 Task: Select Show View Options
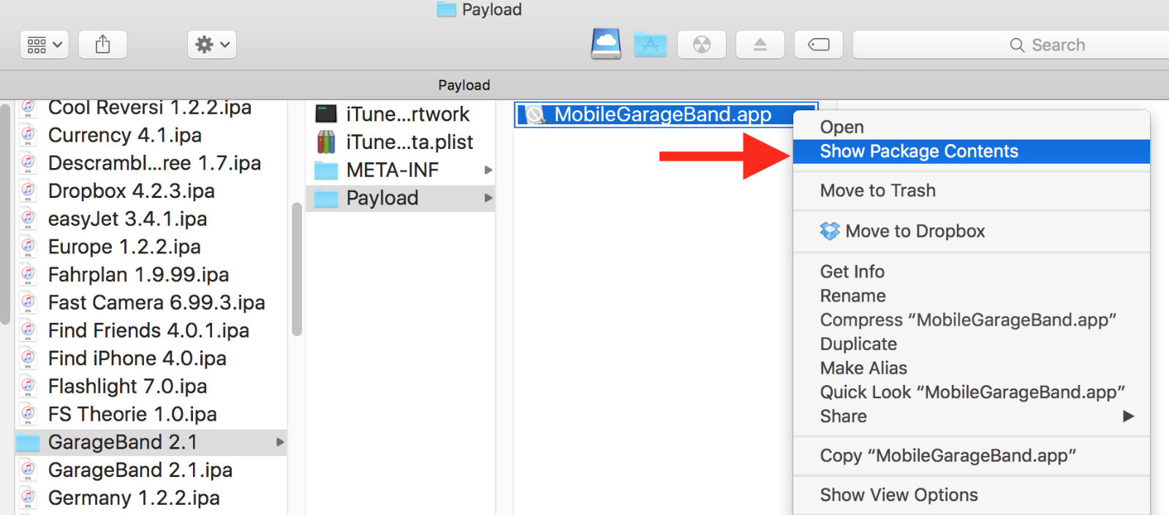pyautogui.click(x=972, y=495)
